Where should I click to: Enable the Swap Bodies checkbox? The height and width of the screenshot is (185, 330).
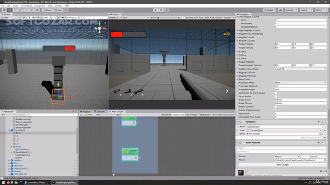[276, 96]
